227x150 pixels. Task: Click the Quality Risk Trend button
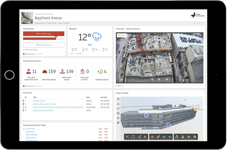point(43,45)
